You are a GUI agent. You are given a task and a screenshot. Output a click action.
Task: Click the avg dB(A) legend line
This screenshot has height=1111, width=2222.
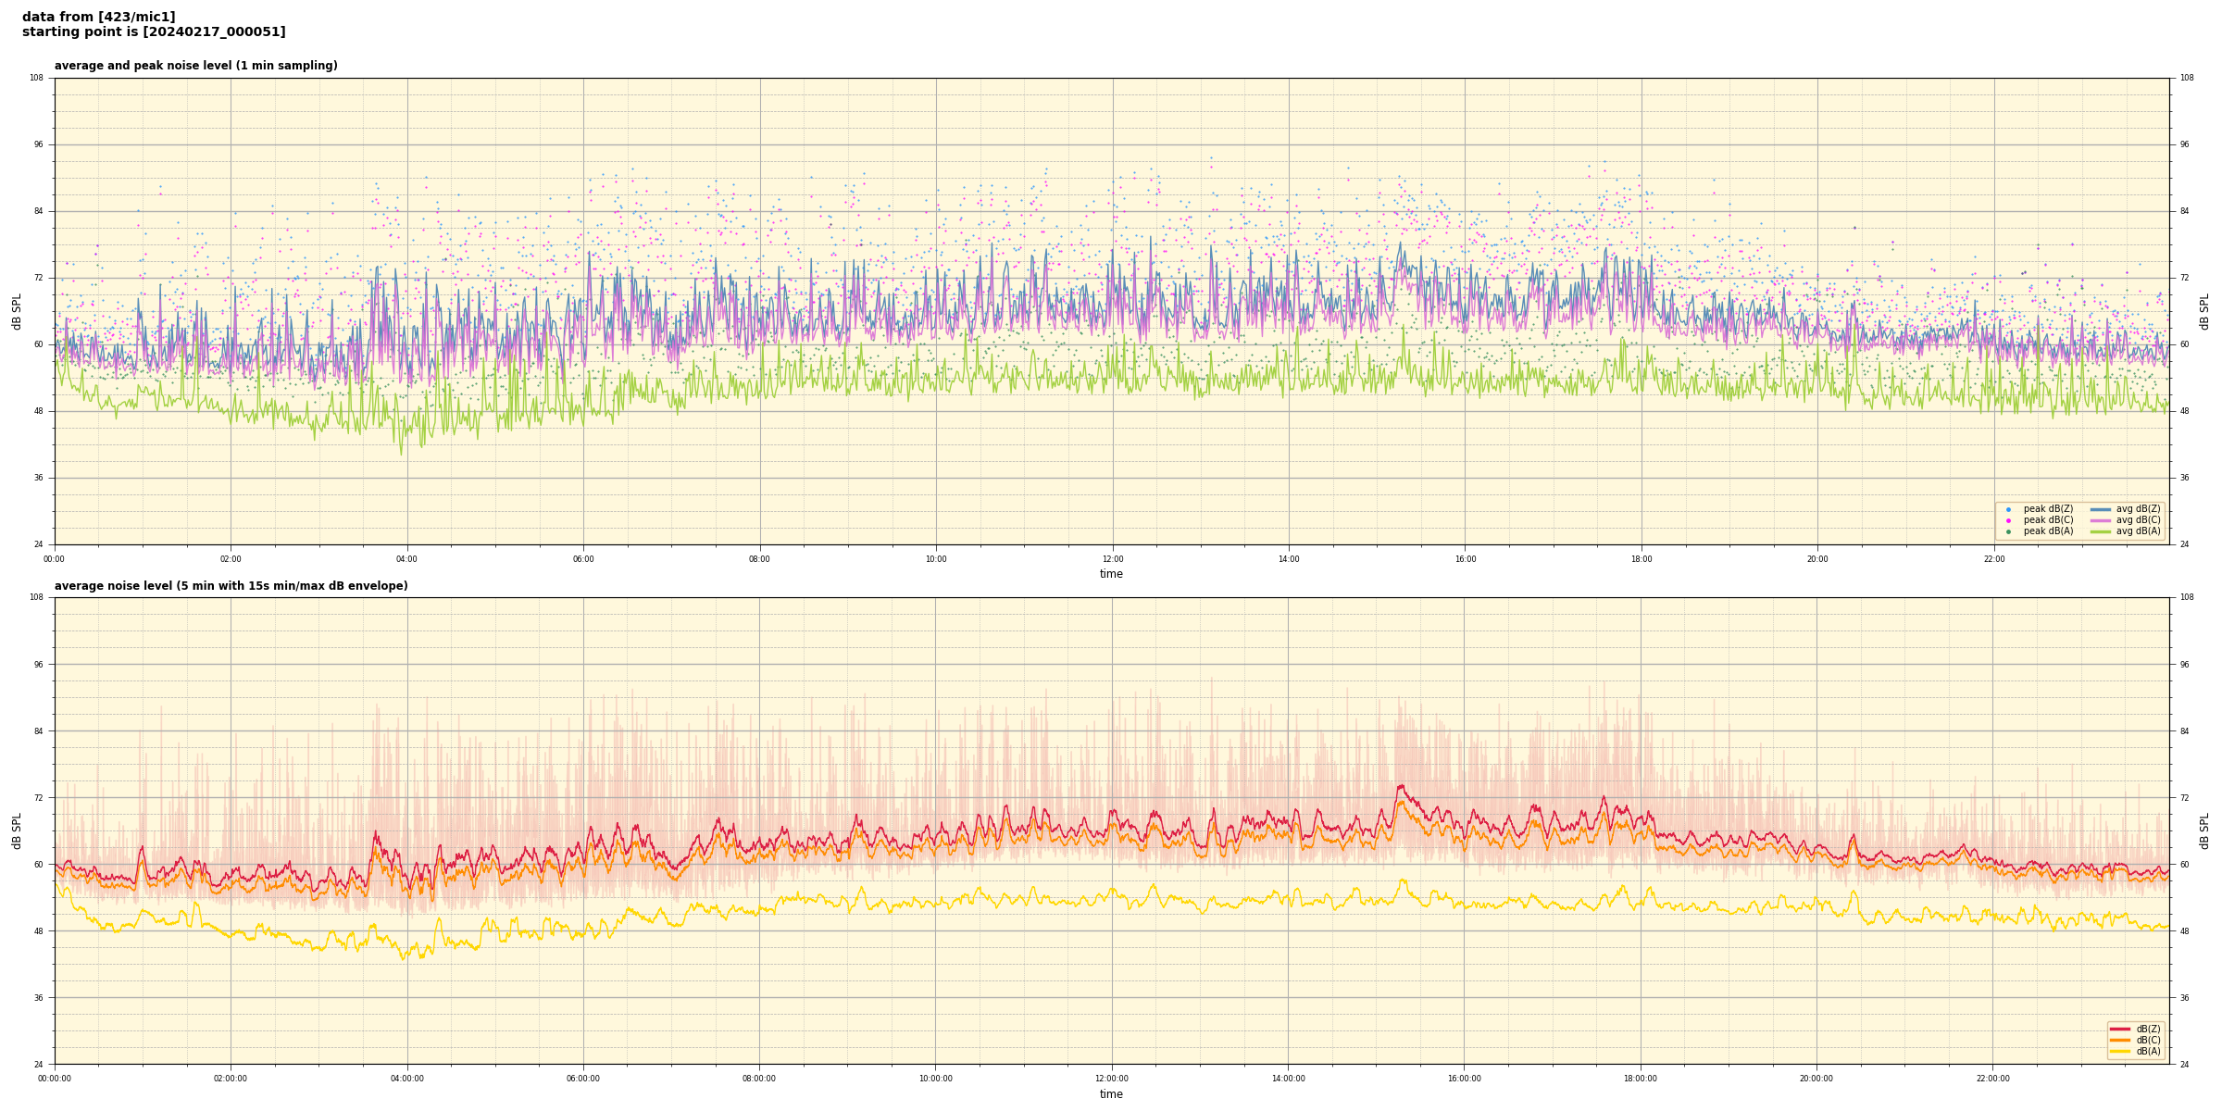pos(2101,531)
